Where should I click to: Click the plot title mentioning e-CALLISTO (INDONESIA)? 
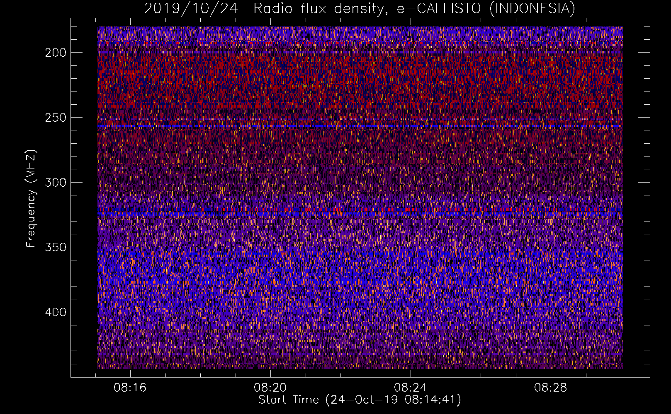click(360, 8)
